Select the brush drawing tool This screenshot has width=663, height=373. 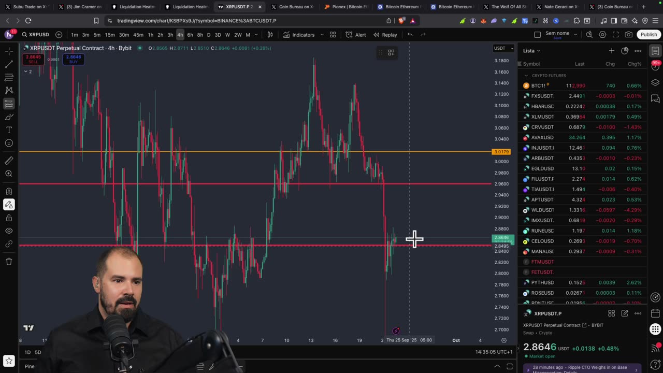[x=9, y=117]
